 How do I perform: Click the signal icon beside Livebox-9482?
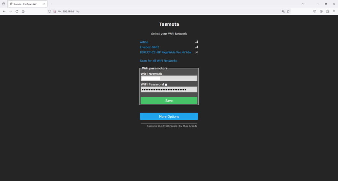pos(197,47)
